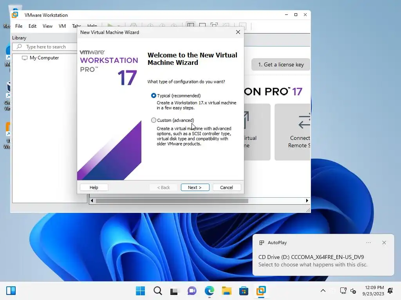Click the VMware Workstation taskbar icon
Image resolution: width=401 pixels, height=300 pixels.
pyautogui.click(x=261, y=291)
